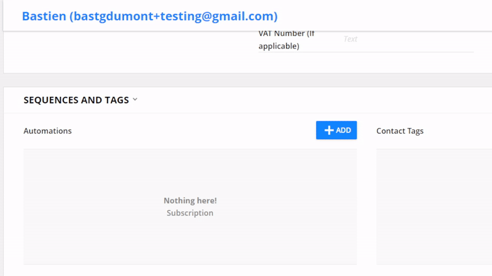Click the SEQUENCES AND TAGS section heading
The width and height of the screenshot is (492, 276).
(x=76, y=100)
